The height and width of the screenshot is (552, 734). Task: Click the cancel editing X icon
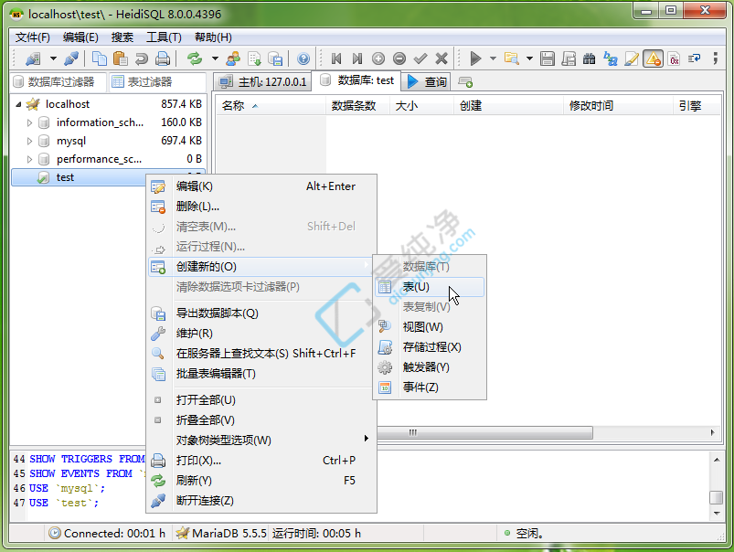(x=441, y=58)
